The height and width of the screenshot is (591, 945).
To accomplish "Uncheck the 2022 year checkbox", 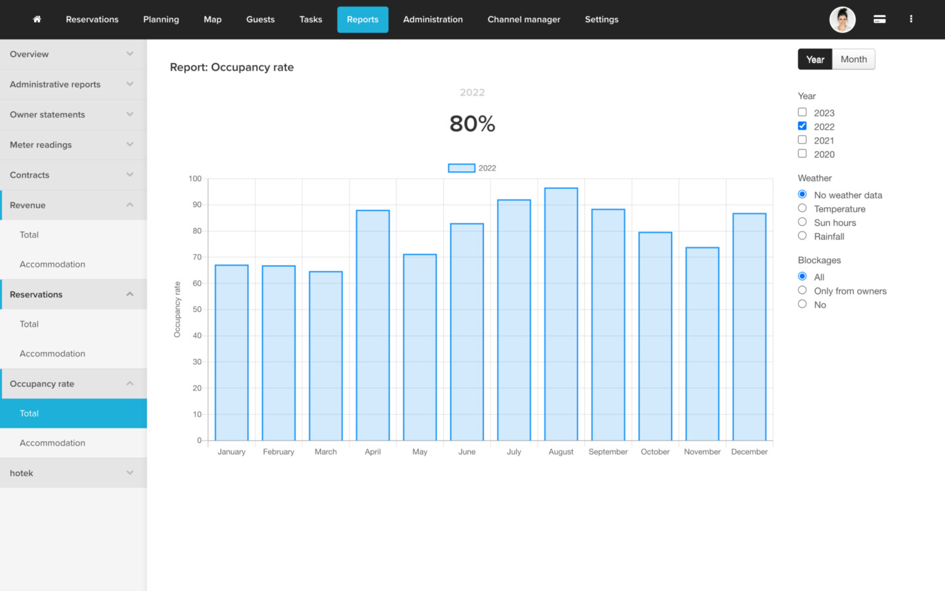I will coord(802,126).
